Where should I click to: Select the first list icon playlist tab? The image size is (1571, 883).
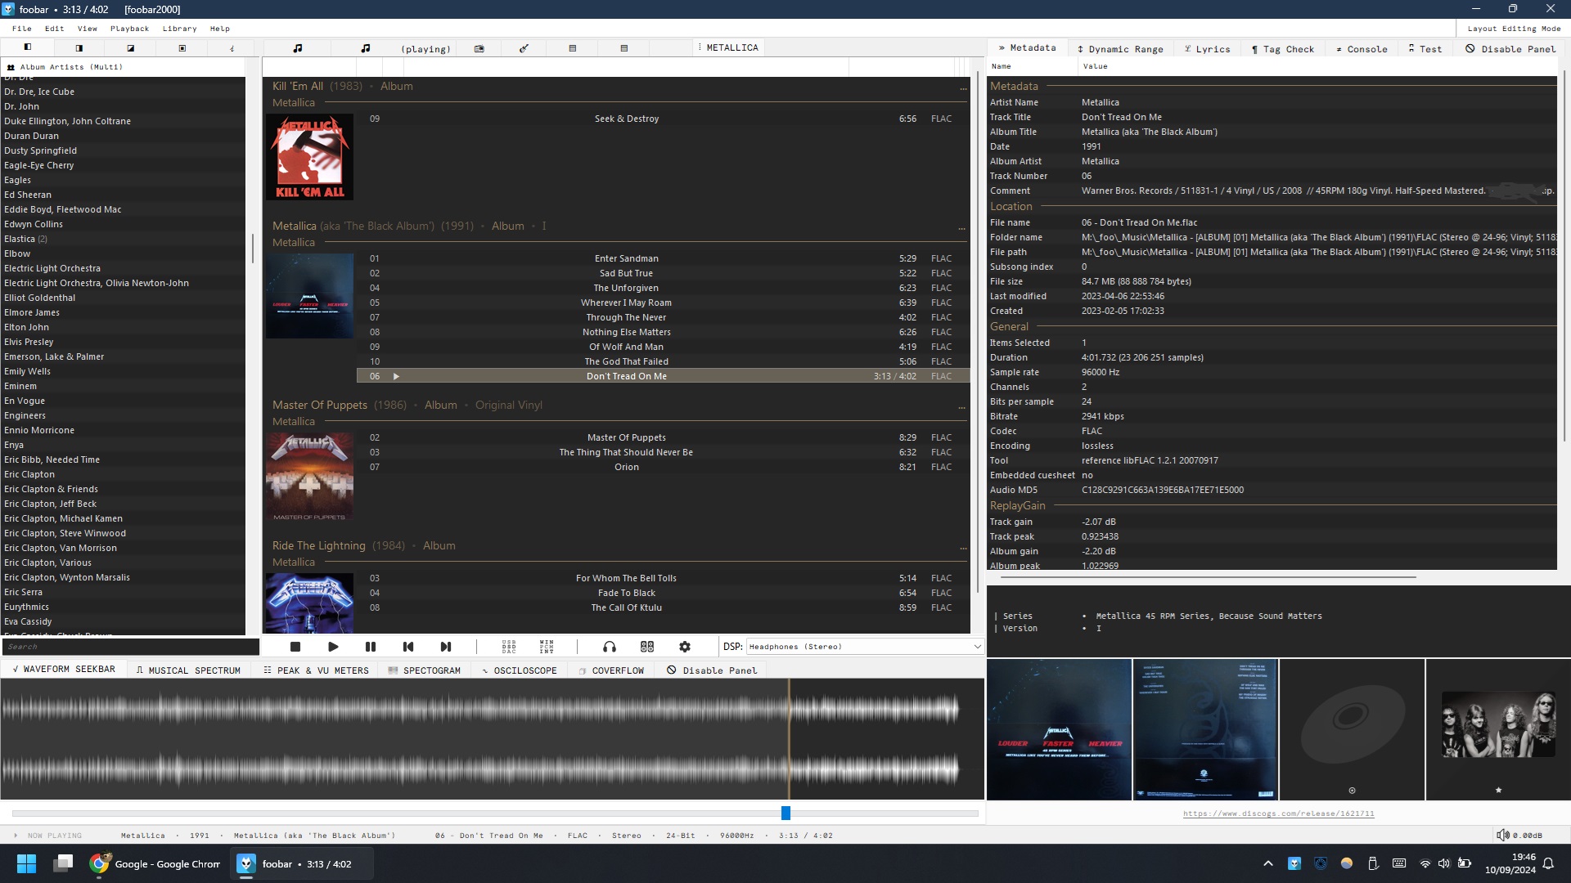pos(573,48)
